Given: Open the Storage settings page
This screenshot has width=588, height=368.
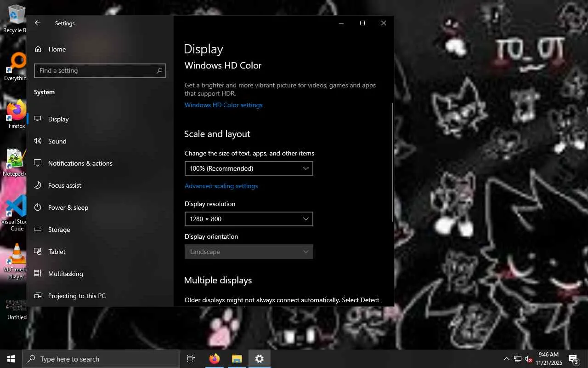Looking at the screenshot, I should [100, 230].
